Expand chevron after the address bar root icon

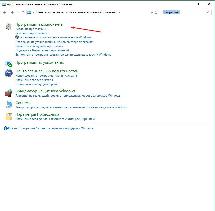pyautogui.click(x=33, y=12)
